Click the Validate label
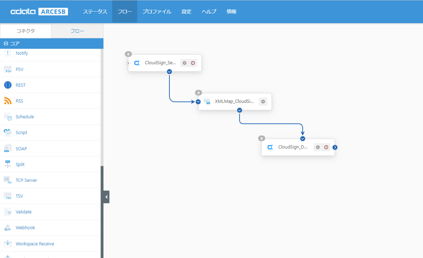Screen dimensions: 423x258 (24, 212)
